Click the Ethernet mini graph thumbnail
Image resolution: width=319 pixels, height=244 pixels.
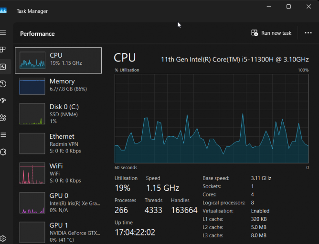[x=32, y=143]
